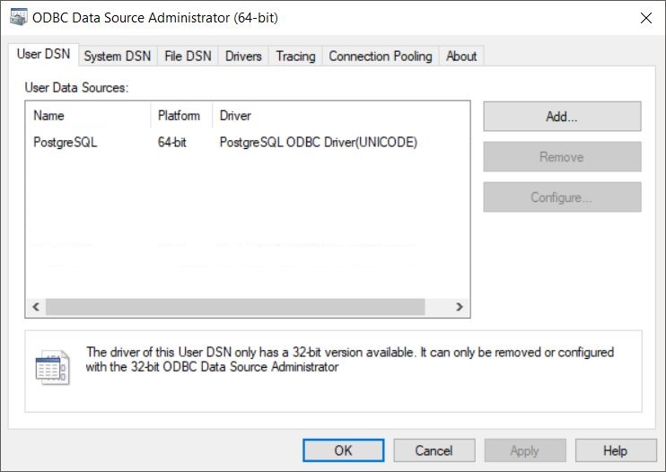Select the Drivers tab

(243, 56)
